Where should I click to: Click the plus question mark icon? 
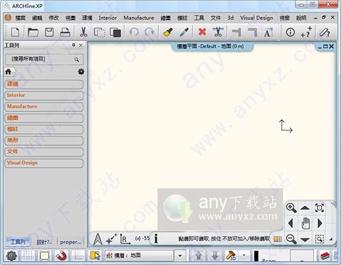point(306,32)
